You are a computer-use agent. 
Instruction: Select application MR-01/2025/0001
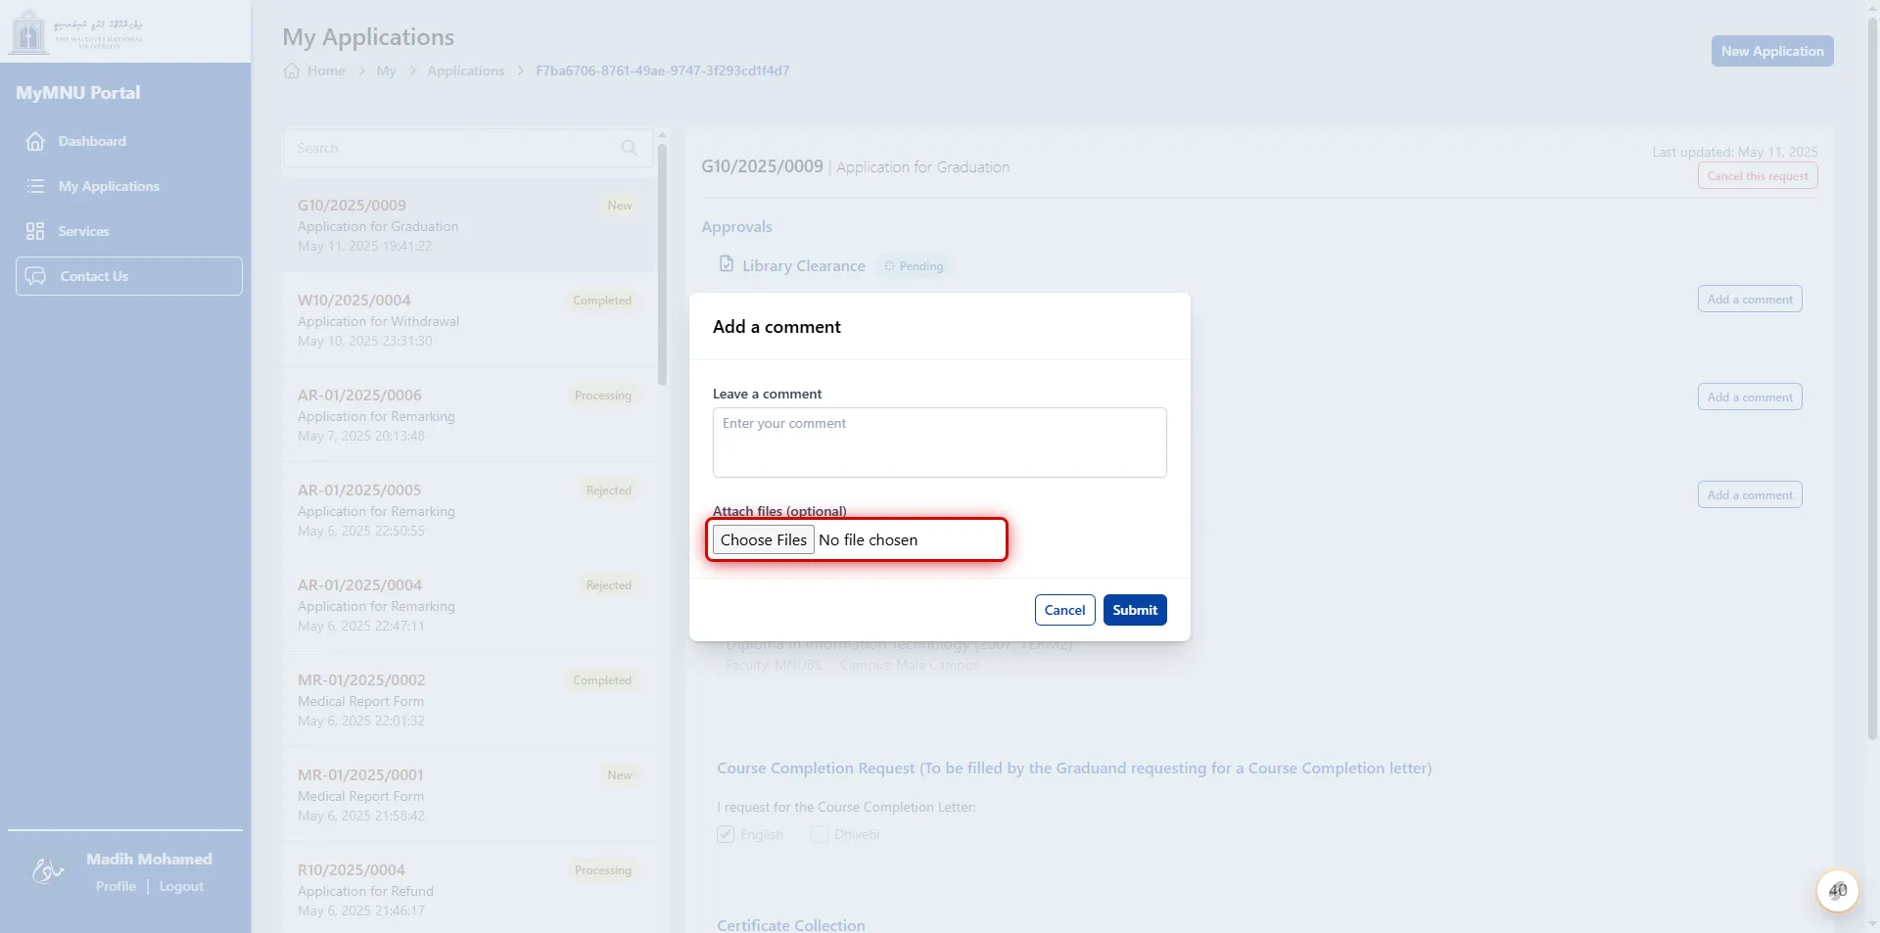coord(468,795)
